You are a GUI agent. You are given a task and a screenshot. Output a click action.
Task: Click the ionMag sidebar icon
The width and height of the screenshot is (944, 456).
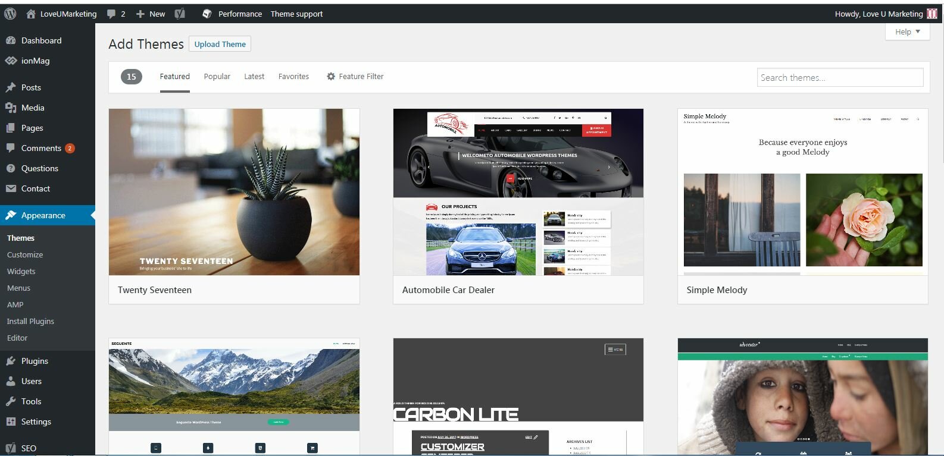11,61
